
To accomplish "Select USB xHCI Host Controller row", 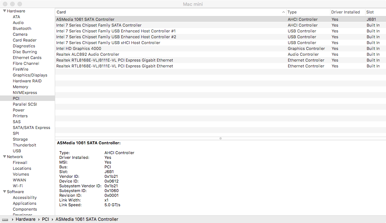I will [x=221, y=43].
